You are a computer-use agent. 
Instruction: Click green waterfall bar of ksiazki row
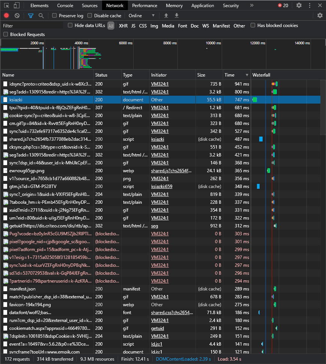pyautogui.click(x=255, y=100)
